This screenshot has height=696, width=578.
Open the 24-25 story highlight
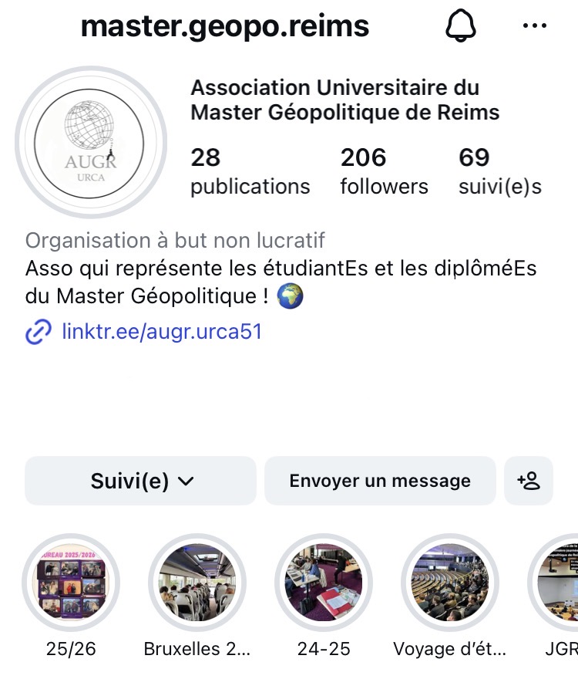(324, 583)
